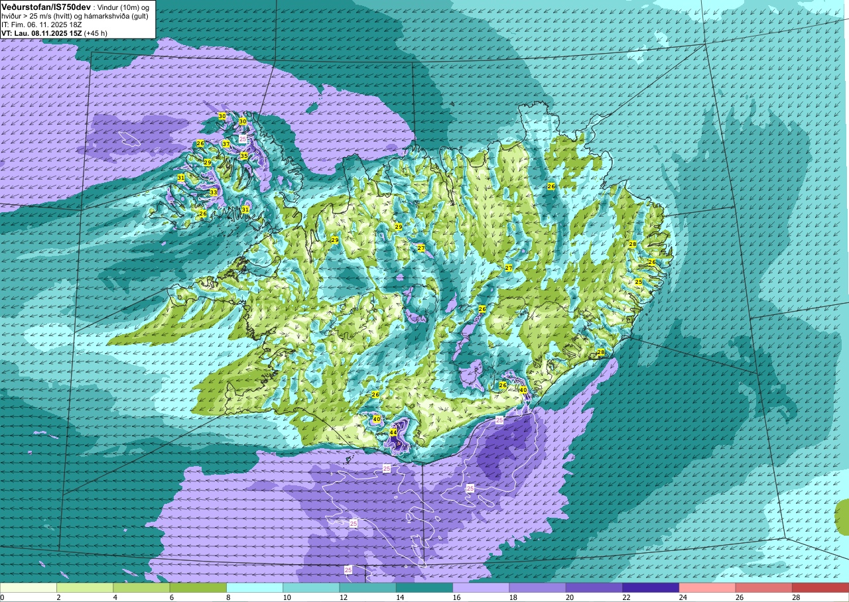Pick the 20–22 m/s violet legend swatch
Viewport: 849px width, 602px height.
click(x=594, y=588)
